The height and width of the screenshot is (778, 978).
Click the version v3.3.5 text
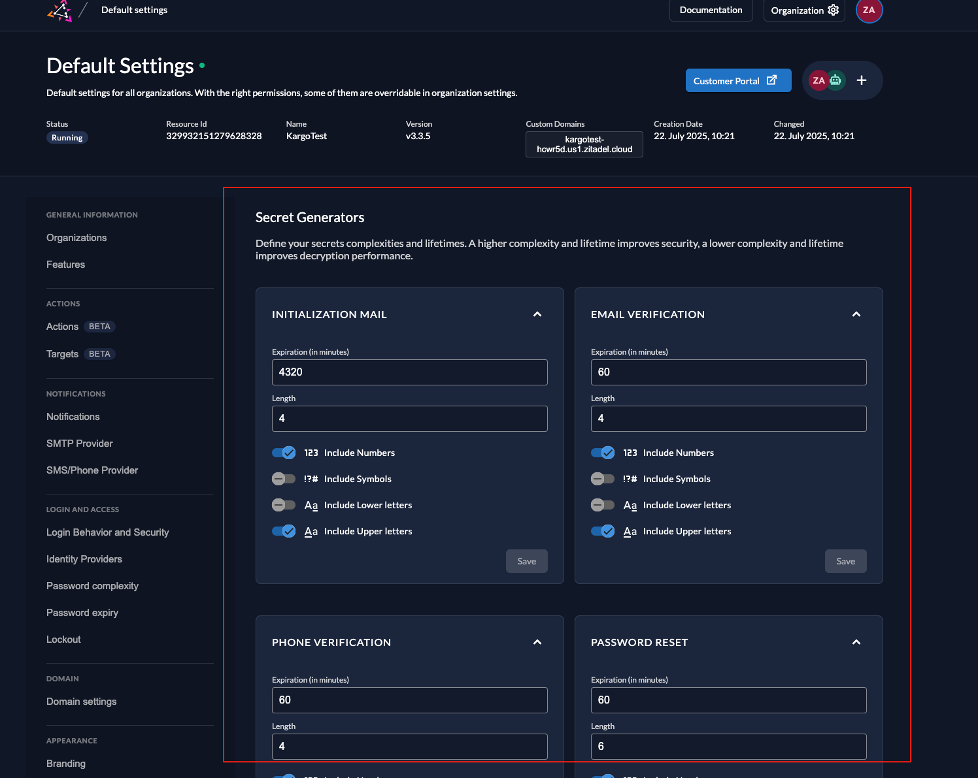click(418, 136)
